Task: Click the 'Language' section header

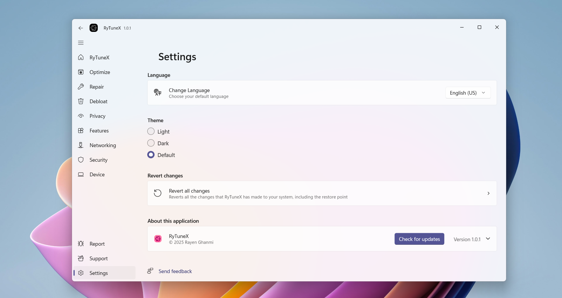Action: tap(159, 75)
